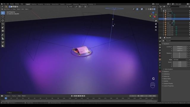Toggle X-ray mode in viewport header

[146, 9]
